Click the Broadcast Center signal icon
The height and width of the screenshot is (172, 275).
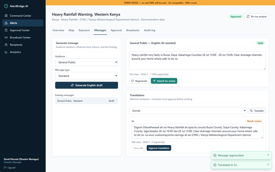coord(6,38)
